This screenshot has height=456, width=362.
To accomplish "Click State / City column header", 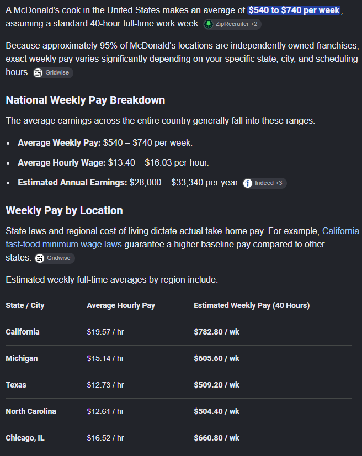I will pyautogui.click(x=25, y=306).
